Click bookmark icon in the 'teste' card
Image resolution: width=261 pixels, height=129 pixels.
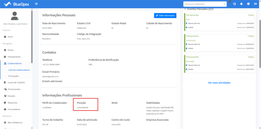186,23
